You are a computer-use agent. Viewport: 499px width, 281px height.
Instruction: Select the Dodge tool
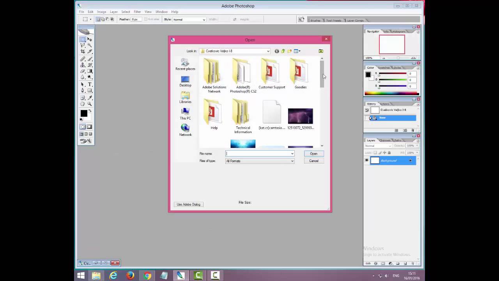(90, 77)
